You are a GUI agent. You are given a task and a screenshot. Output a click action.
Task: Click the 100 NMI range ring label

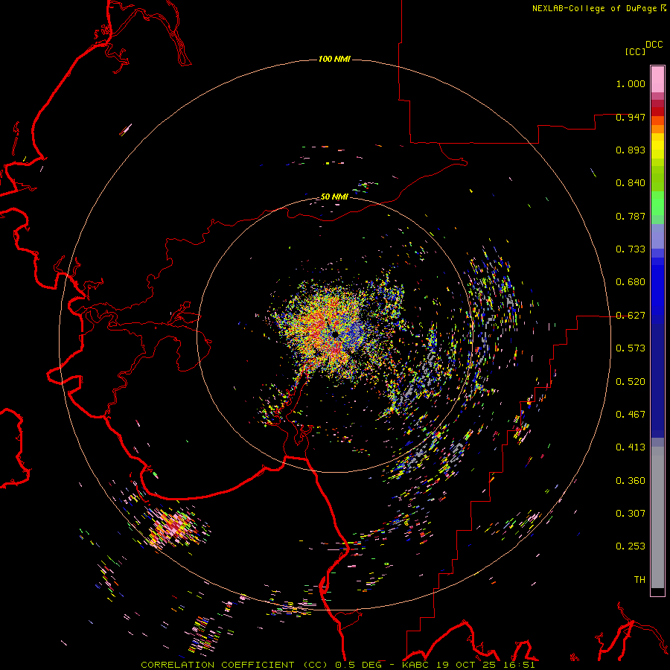(334, 59)
